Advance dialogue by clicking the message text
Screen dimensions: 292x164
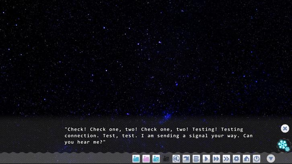click(x=158, y=136)
